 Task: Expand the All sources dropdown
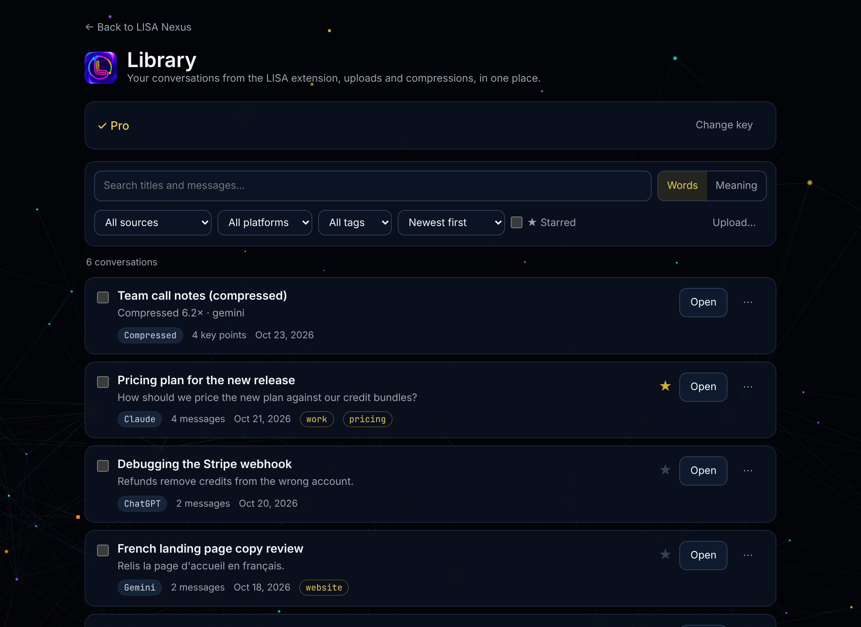[x=152, y=223]
